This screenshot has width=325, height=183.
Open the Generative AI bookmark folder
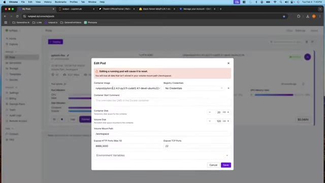point(21,22)
